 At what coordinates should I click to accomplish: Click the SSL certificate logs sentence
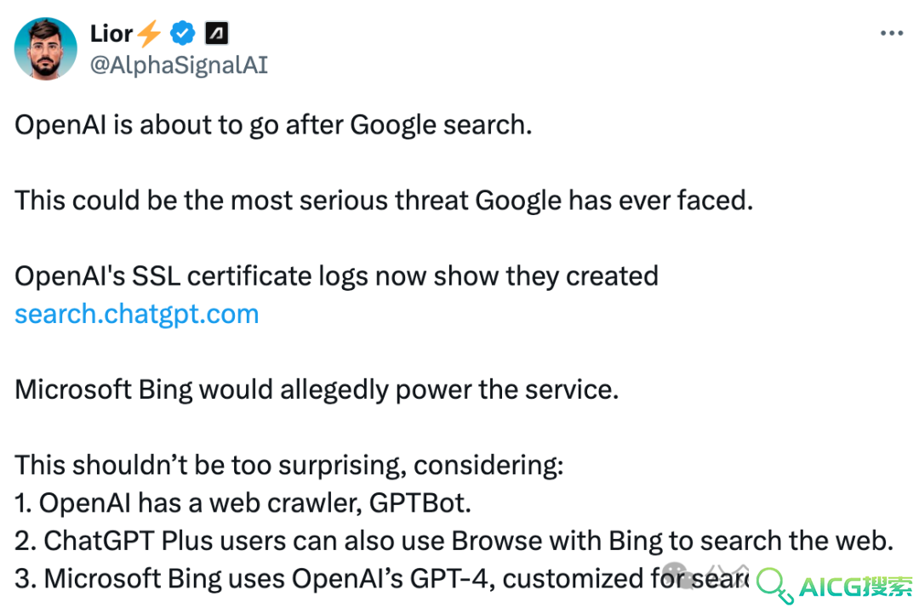pyautogui.click(x=336, y=276)
